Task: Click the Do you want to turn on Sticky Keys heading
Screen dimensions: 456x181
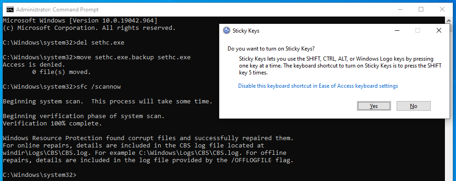Action: (271, 48)
